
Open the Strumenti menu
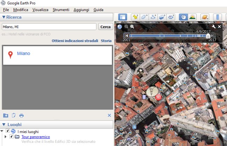pos(61,10)
